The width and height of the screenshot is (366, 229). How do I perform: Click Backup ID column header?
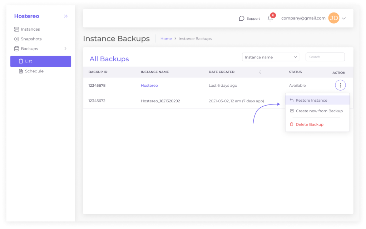coord(98,72)
